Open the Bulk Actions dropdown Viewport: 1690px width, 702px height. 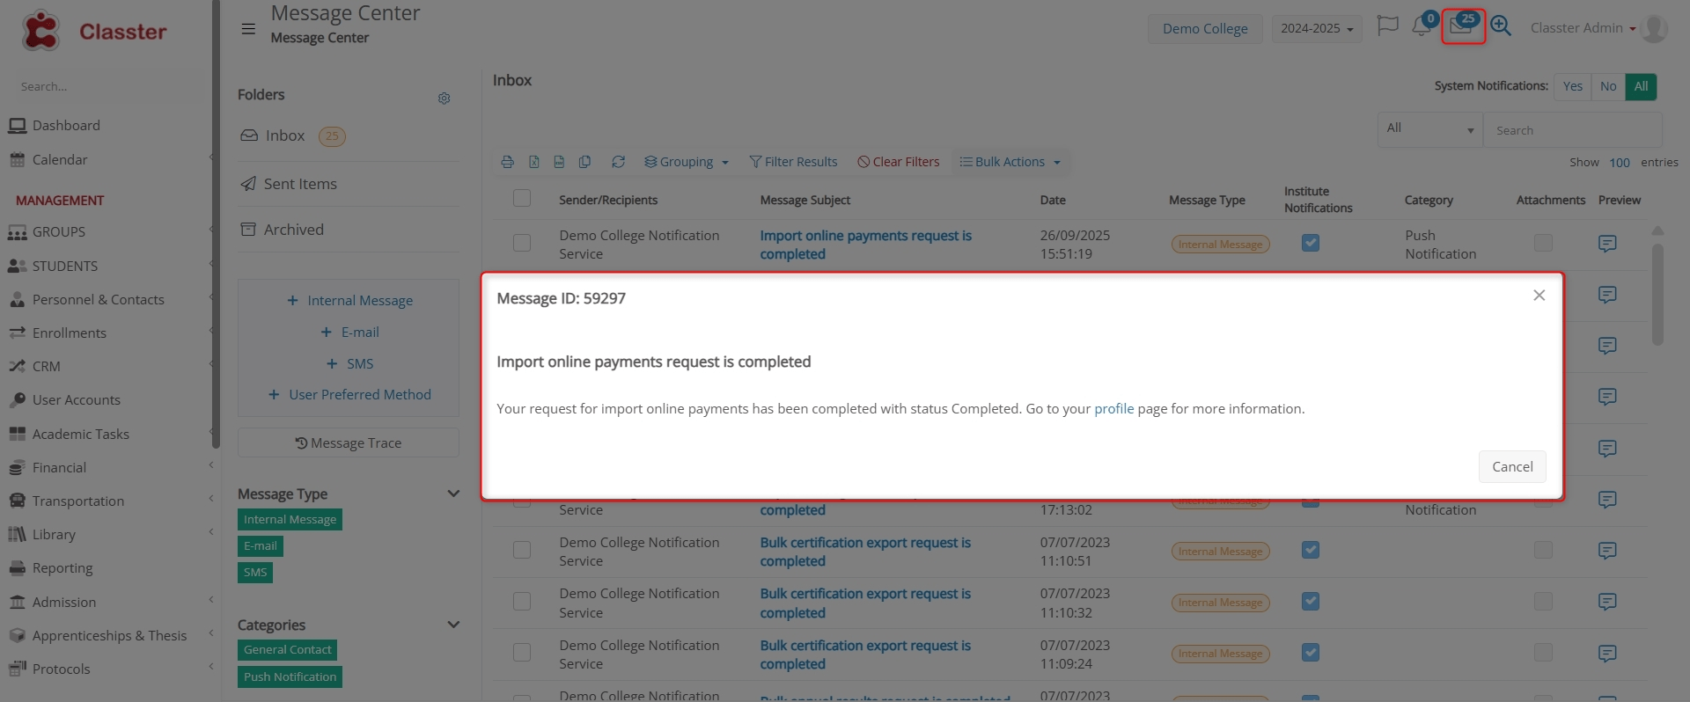[x=1010, y=162]
